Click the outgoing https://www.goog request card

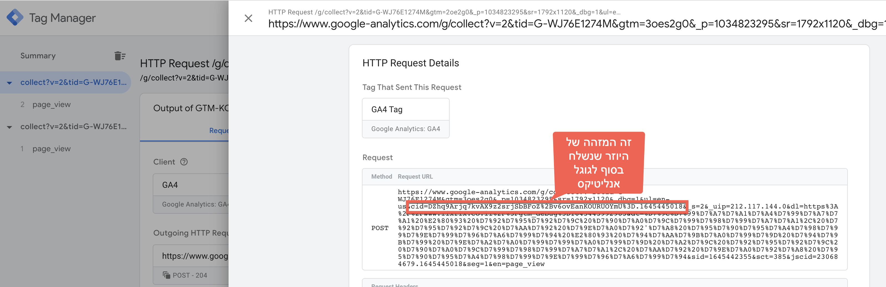pos(191,265)
